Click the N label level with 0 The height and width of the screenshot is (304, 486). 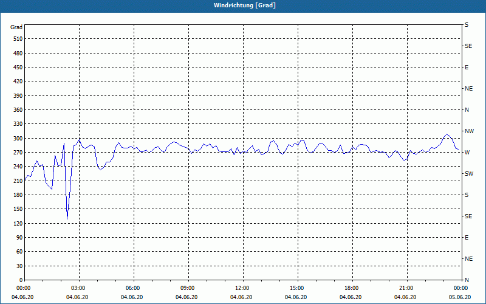[467, 280]
